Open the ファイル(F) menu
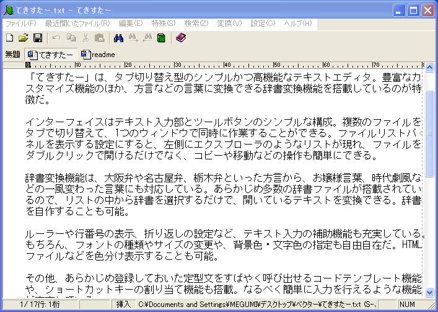Image resolution: width=438 pixels, height=312 pixels. (x=21, y=24)
